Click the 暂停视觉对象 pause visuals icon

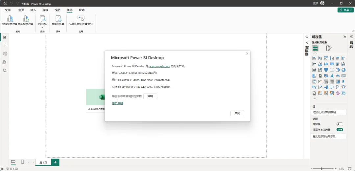pos(10,19)
